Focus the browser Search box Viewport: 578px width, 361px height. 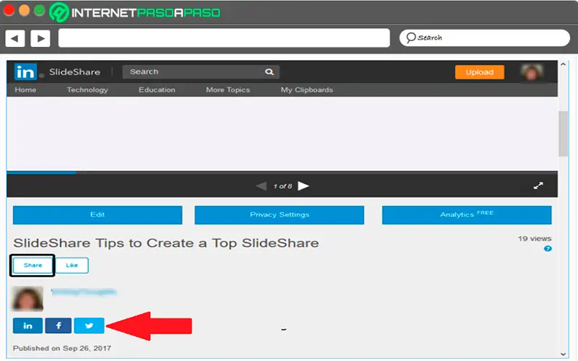point(485,38)
